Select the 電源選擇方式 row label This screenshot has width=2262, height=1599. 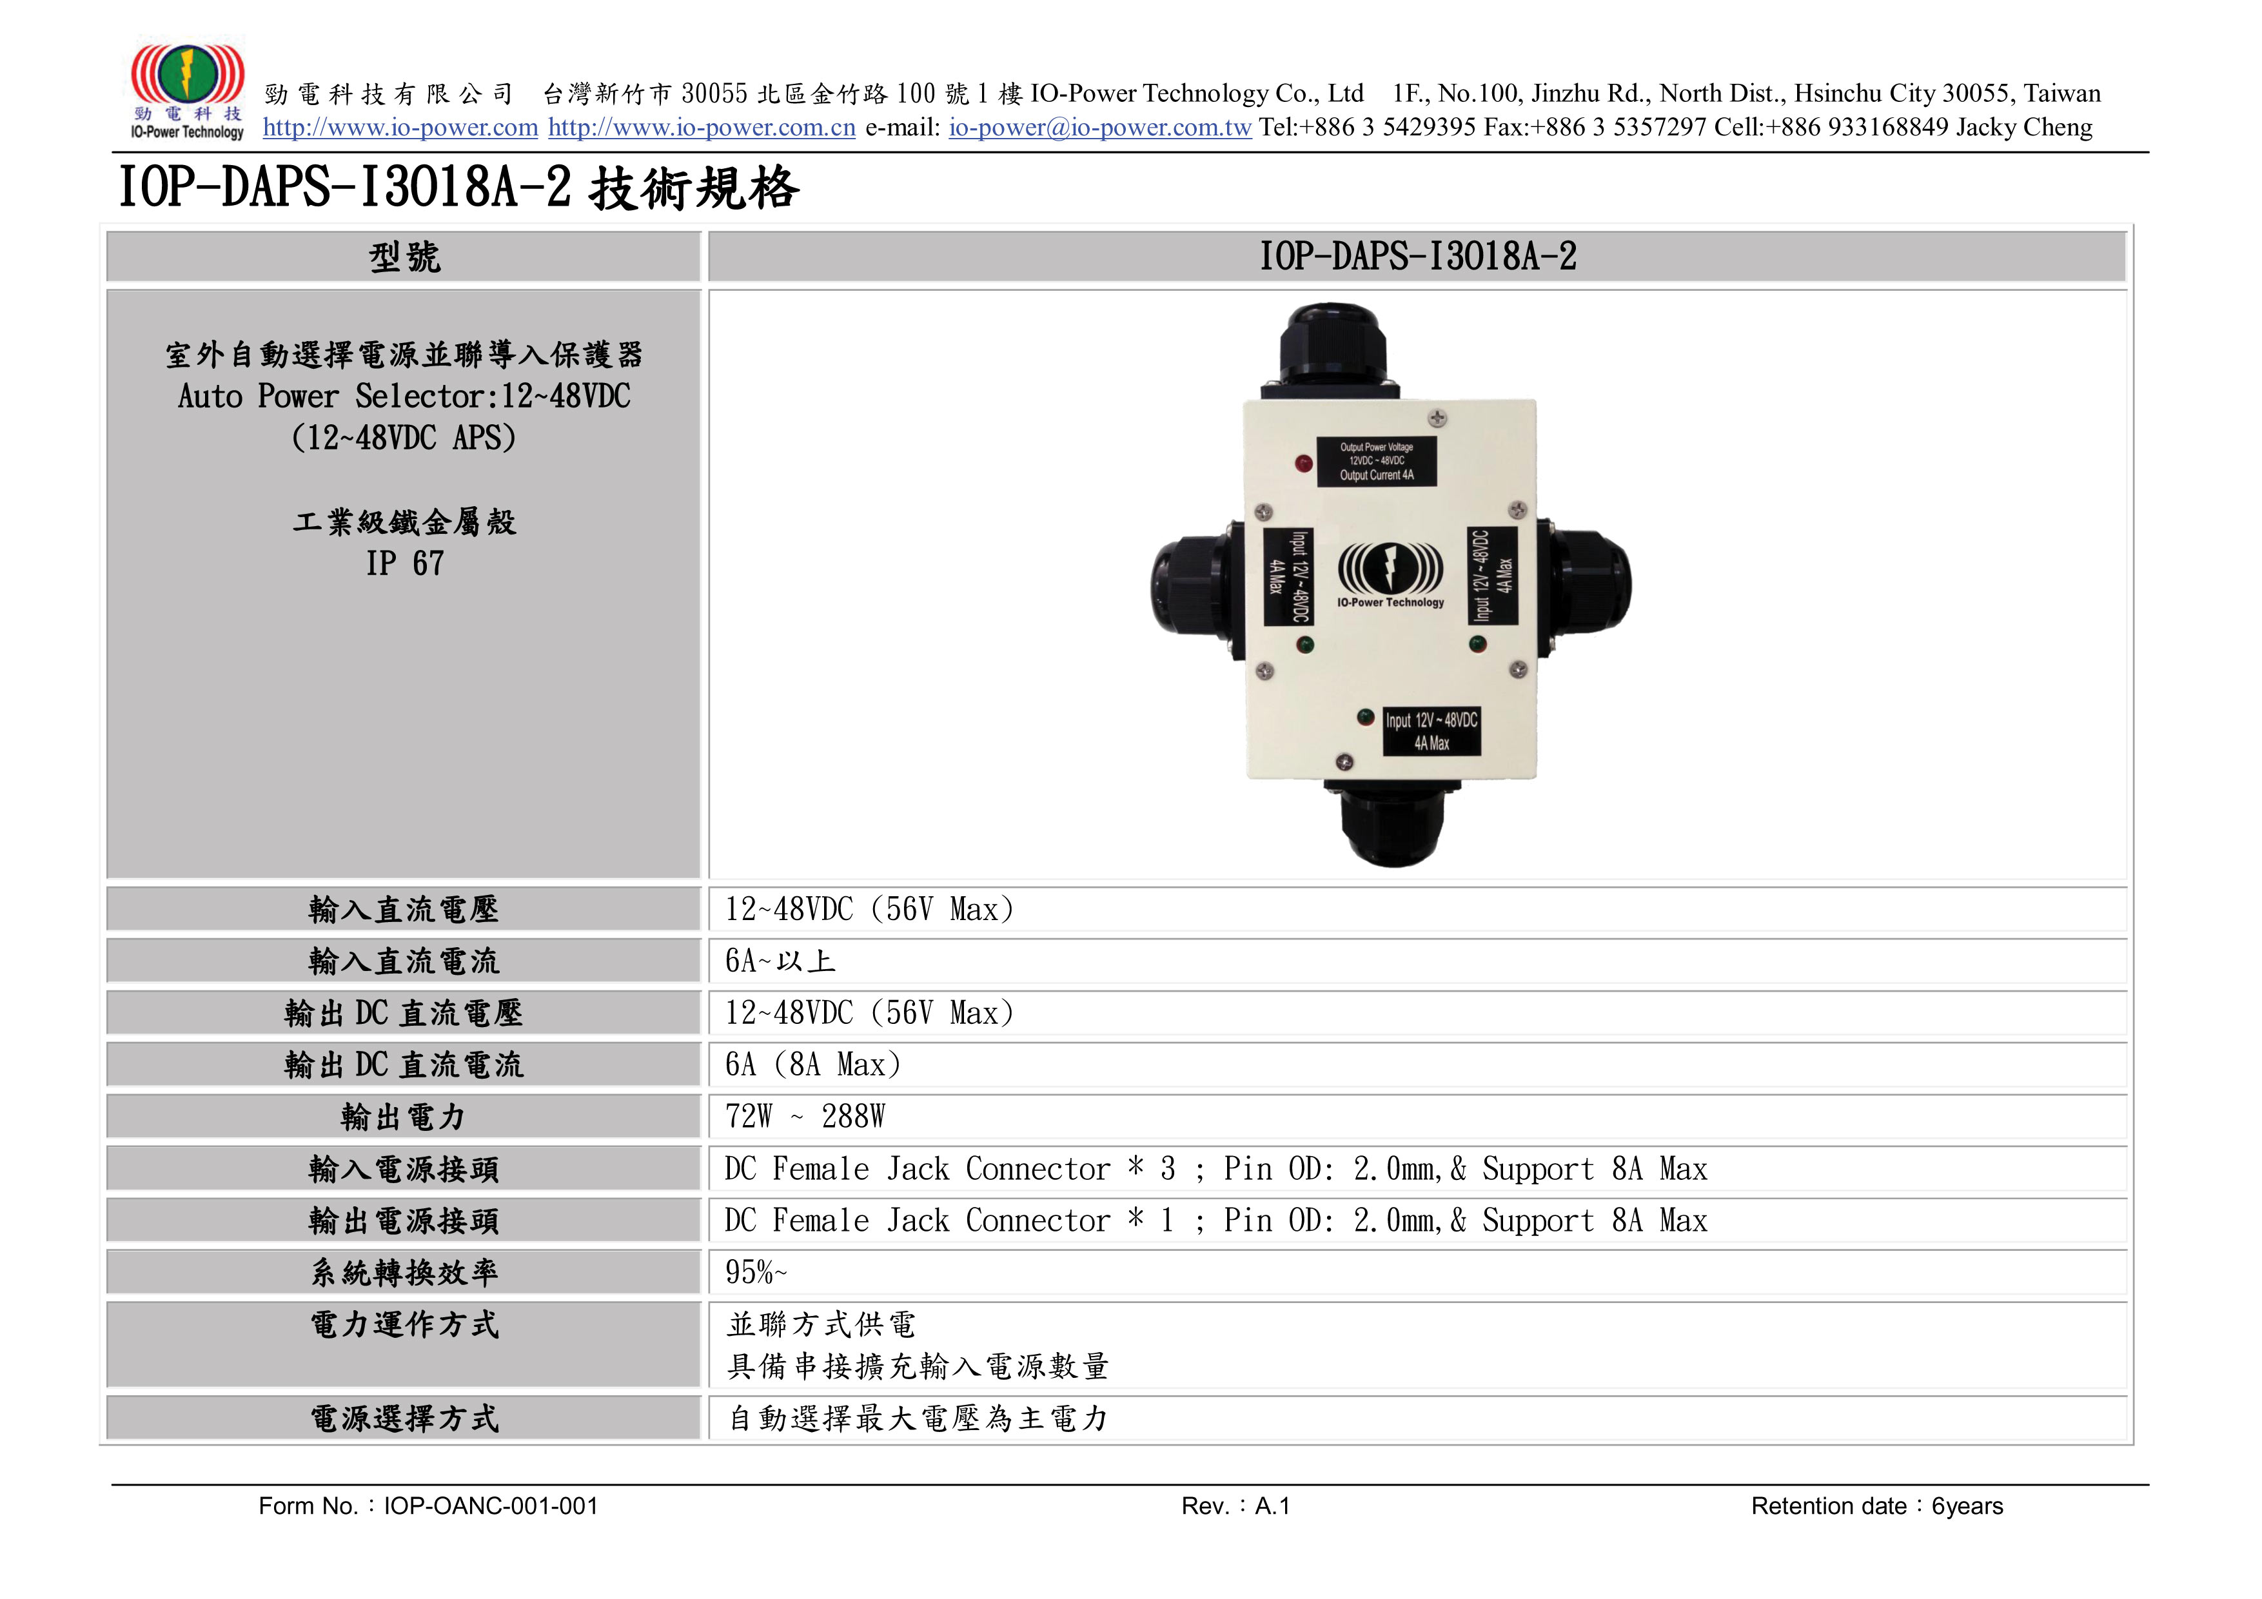pyautogui.click(x=404, y=1418)
